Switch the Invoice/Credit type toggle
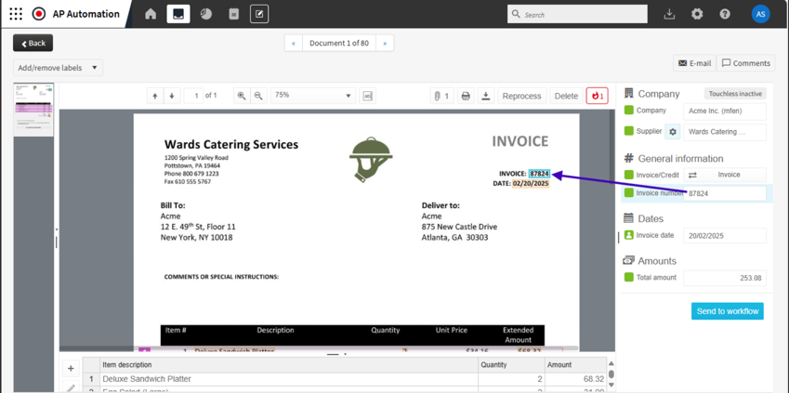 click(x=692, y=175)
